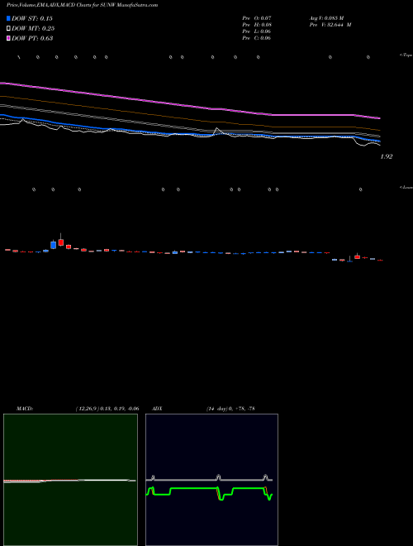Click the 'Pre C: 0.06' value
The image size is (413, 546).
[x=257, y=38]
